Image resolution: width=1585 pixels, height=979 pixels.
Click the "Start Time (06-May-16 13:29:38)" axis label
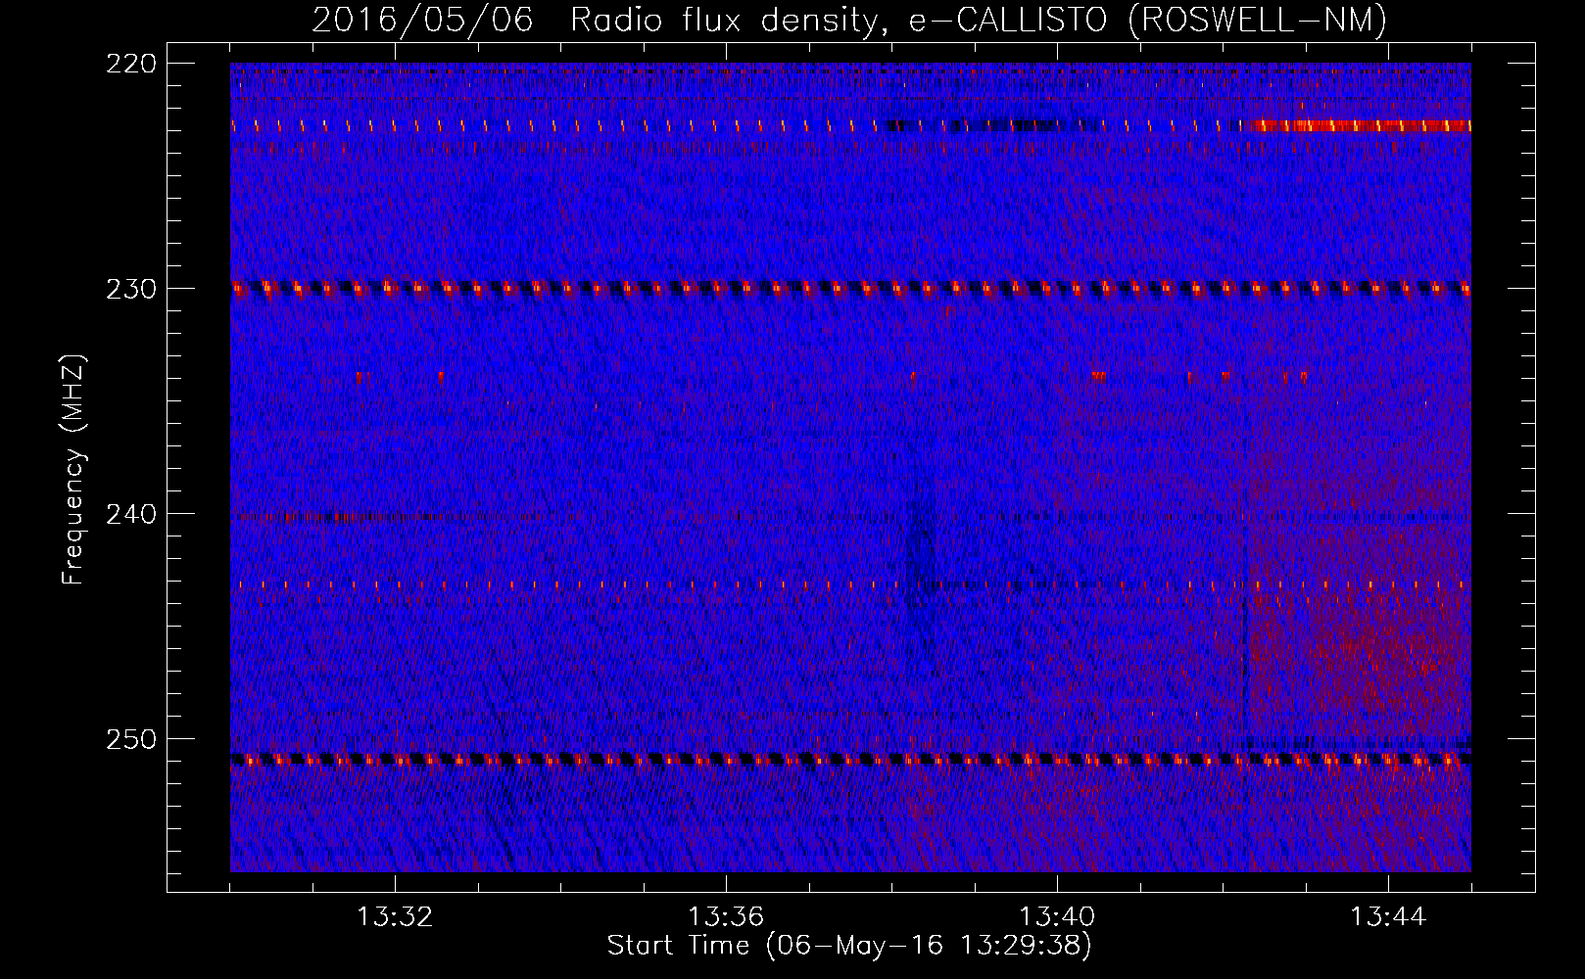coord(849,946)
